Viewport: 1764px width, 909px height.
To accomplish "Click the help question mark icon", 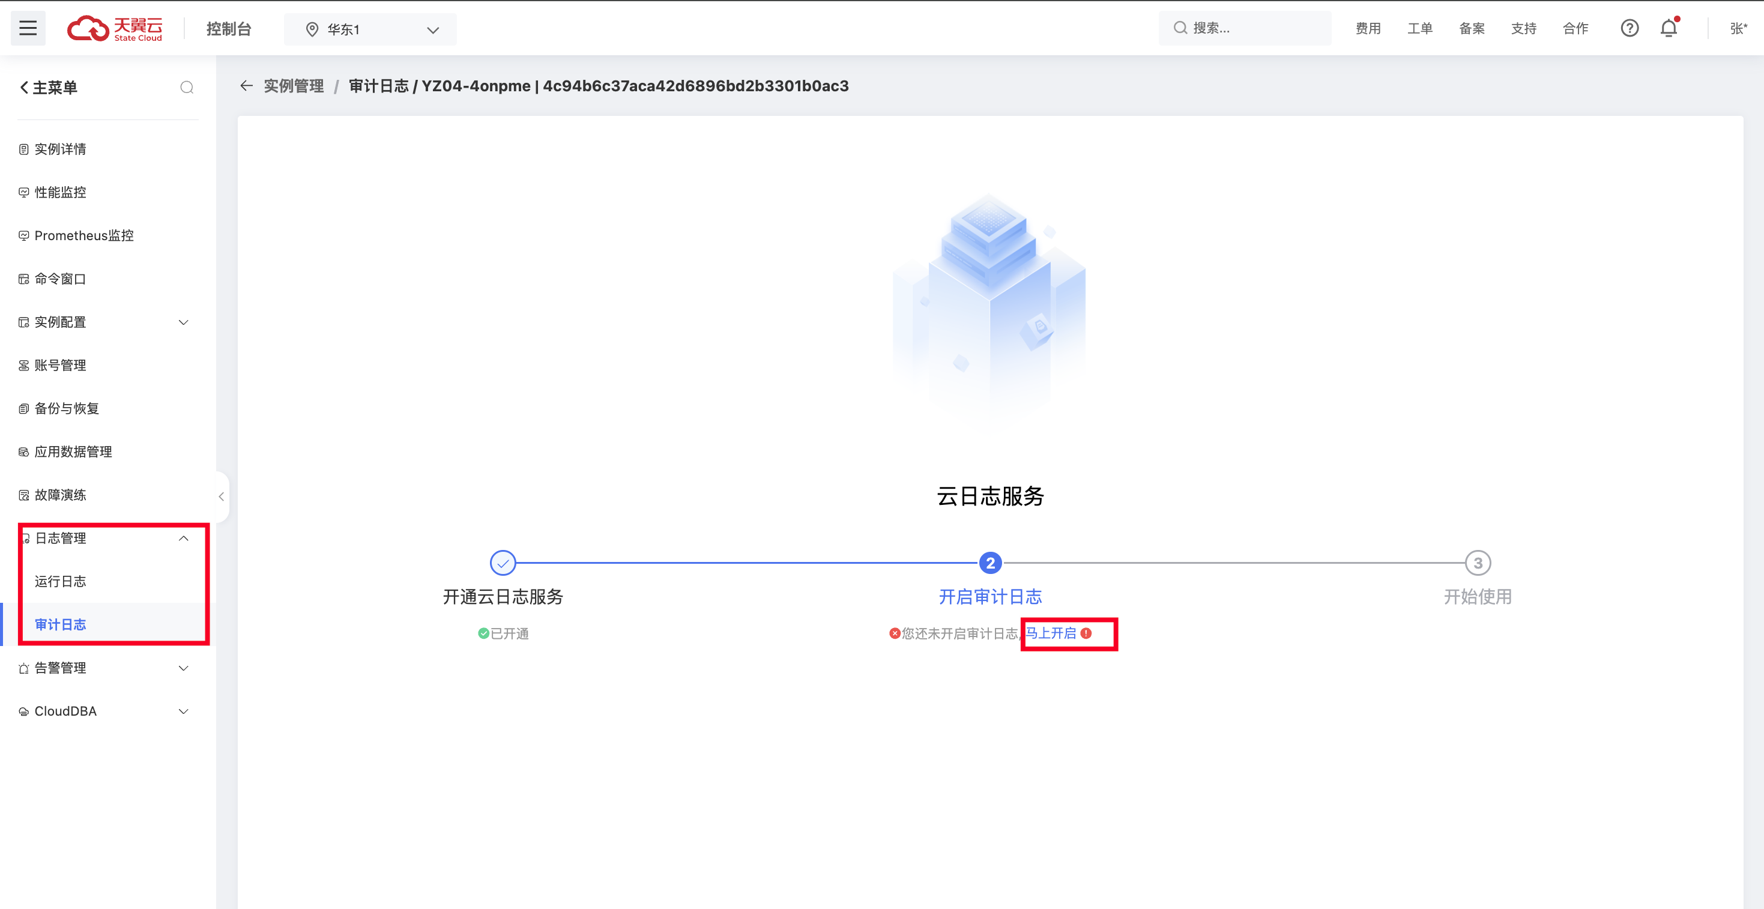I will click(x=1630, y=28).
